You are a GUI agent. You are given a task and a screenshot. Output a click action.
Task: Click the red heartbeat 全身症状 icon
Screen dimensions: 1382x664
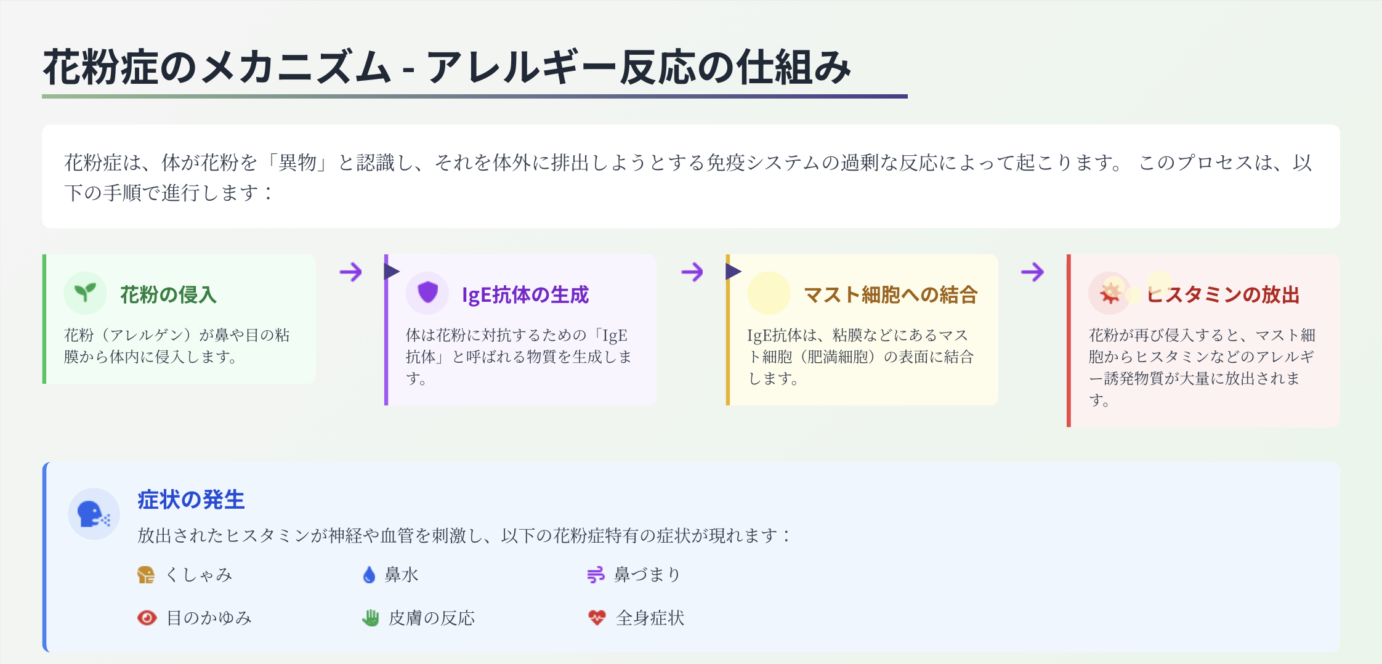click(597, 618)
